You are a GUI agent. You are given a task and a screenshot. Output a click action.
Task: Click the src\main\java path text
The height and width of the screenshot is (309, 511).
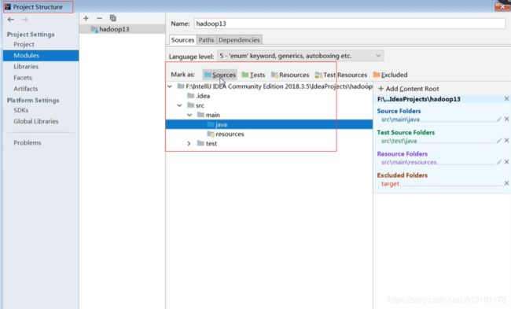pyautogui.click(x=400, y=120)
